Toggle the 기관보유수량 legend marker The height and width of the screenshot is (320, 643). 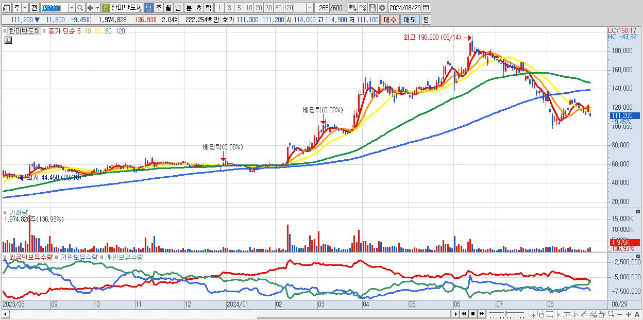[x=57, y=257]
